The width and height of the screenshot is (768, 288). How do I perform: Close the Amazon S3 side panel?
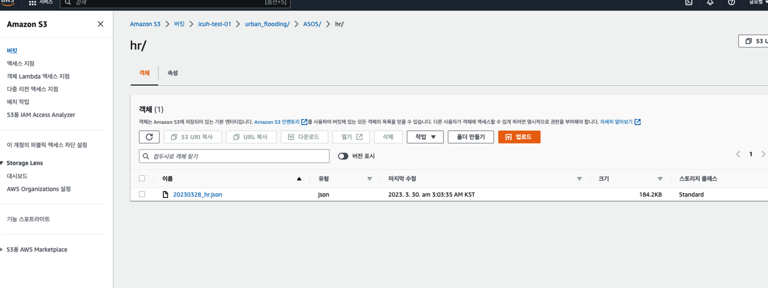[x=100, y=24]
